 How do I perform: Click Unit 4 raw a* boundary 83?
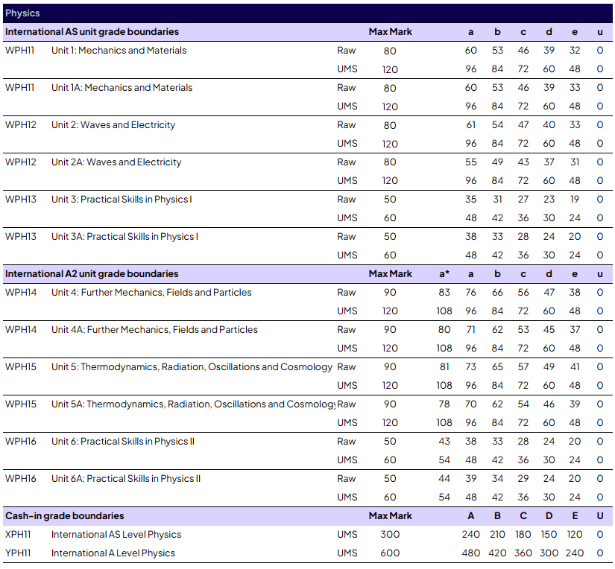pyautogui.click(x=444, y=293)
